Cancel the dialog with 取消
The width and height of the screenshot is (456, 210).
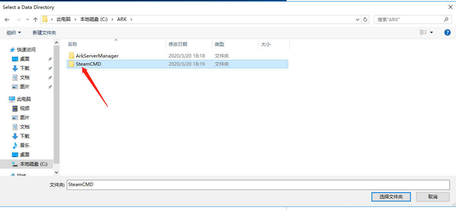point(433,197)
